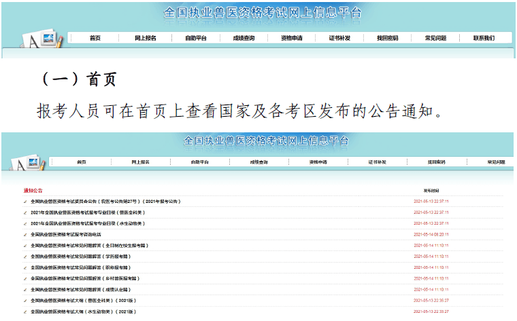
Task: Click bullet icon beside 成绩认定篇 notice
Action: (25, 290)
